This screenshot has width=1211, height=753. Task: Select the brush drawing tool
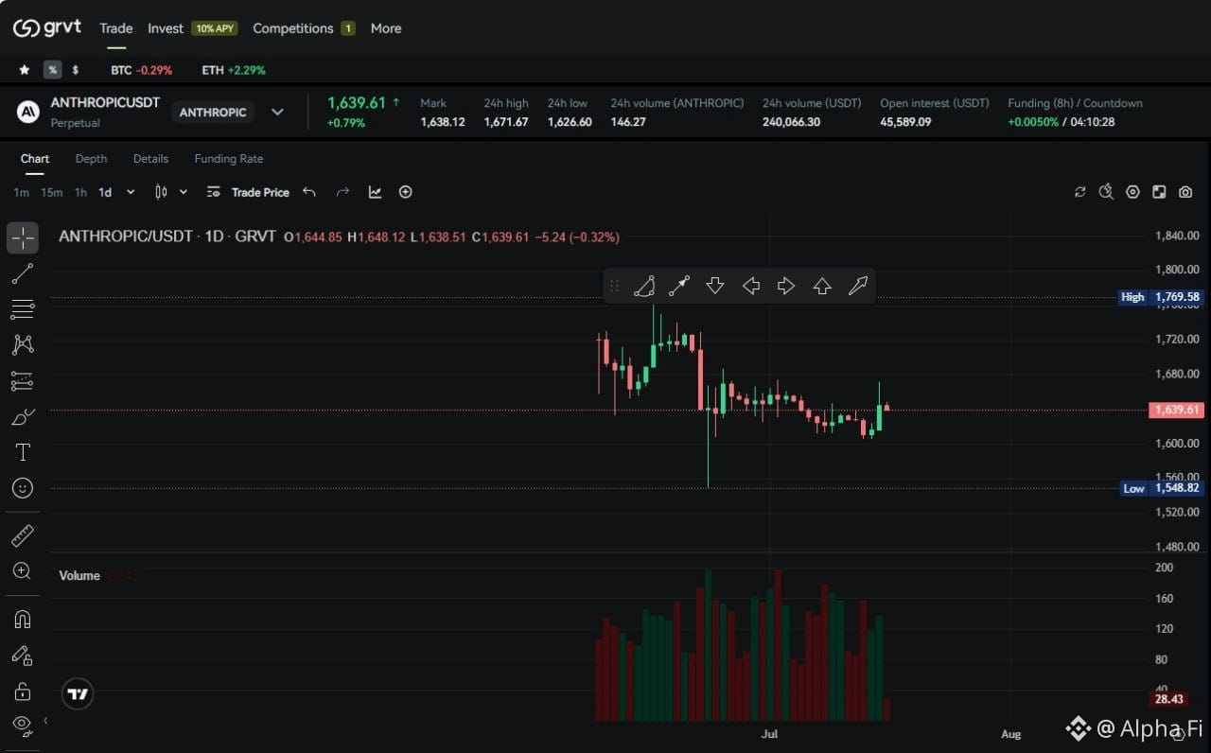click(x=23, y=416)
